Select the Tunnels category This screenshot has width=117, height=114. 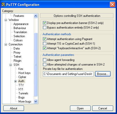pos(23,93)
